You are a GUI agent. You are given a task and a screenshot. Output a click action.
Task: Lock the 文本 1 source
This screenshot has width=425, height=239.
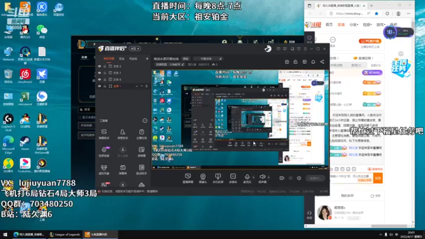point(105,73)
